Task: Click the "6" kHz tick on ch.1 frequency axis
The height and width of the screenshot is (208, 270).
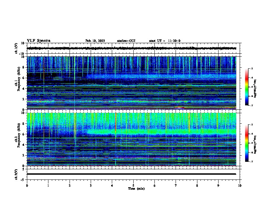Action: pyautogui.click(x=24, y=78)
